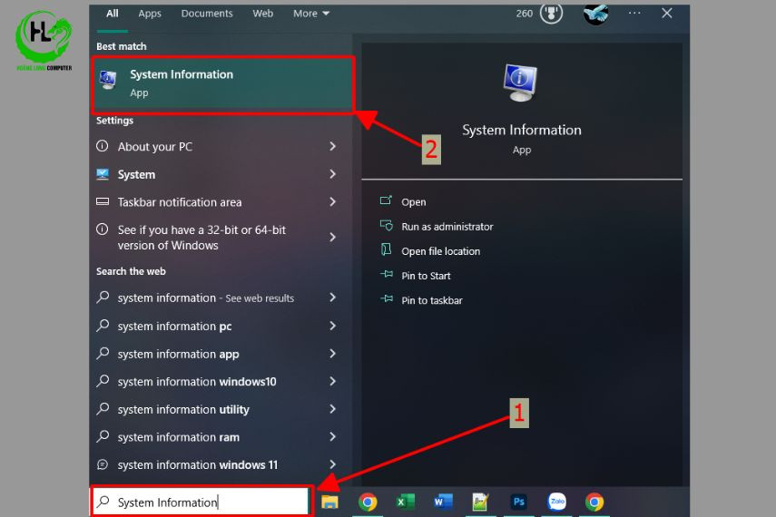
Task: Choose Run as administrator
Action: click(x=447, y=227)
